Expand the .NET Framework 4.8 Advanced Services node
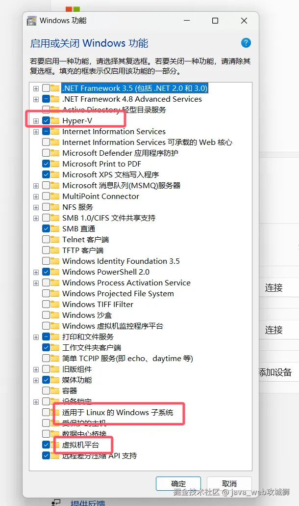The image size is (299, 506). point(36,99)
